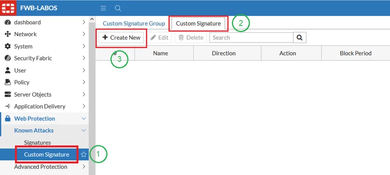Viewport: 390px width, 175px height.
Task: Click the System gear icon
Action: 7,46
